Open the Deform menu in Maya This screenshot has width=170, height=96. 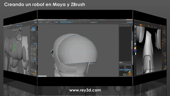pyautogui.click(x=79, y=21)
